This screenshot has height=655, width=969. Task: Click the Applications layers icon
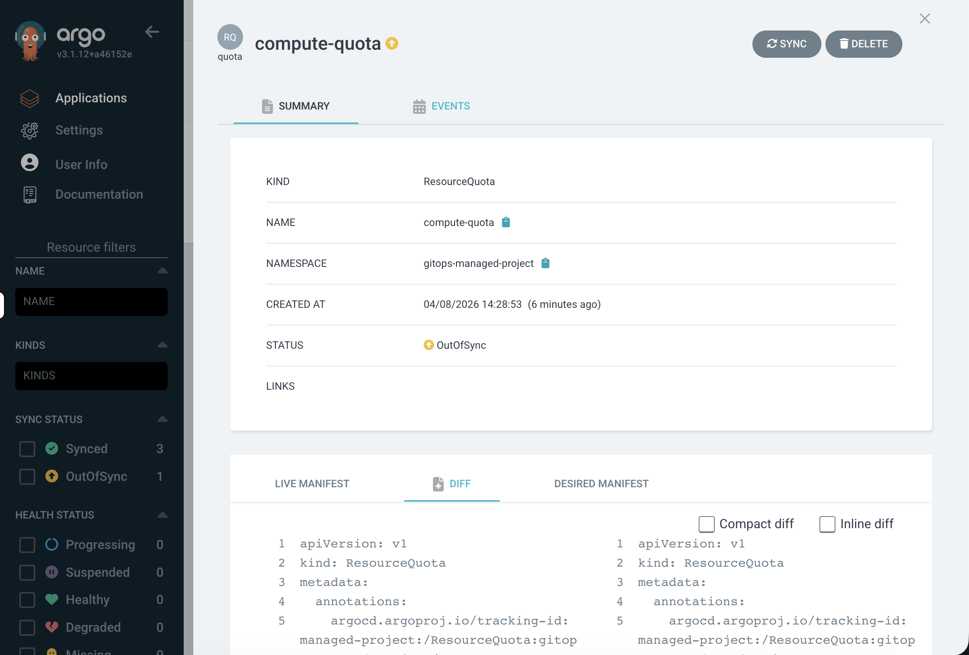point(30,98)
